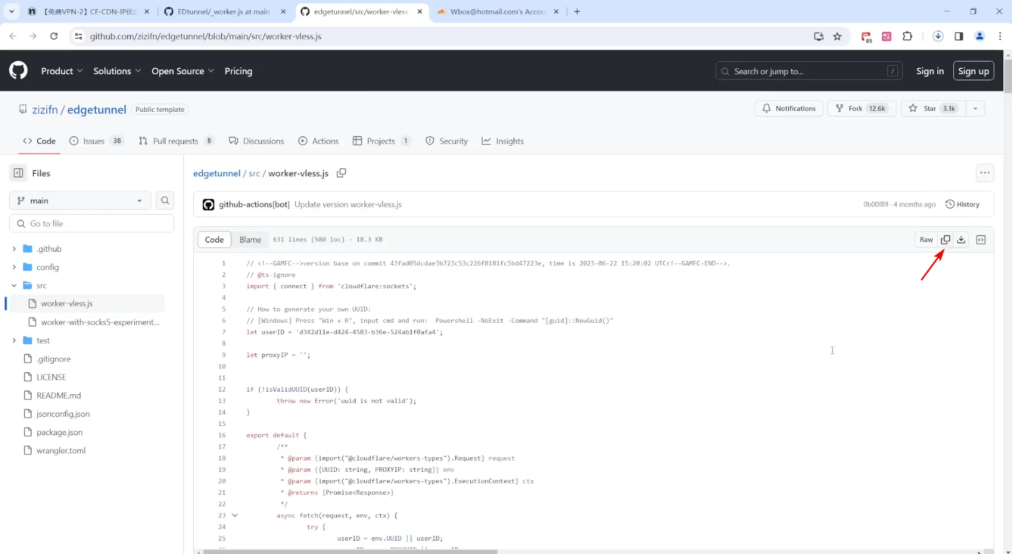Switch to the Issues tab
Screen dimensions: 1012x554
click(97, 141)
